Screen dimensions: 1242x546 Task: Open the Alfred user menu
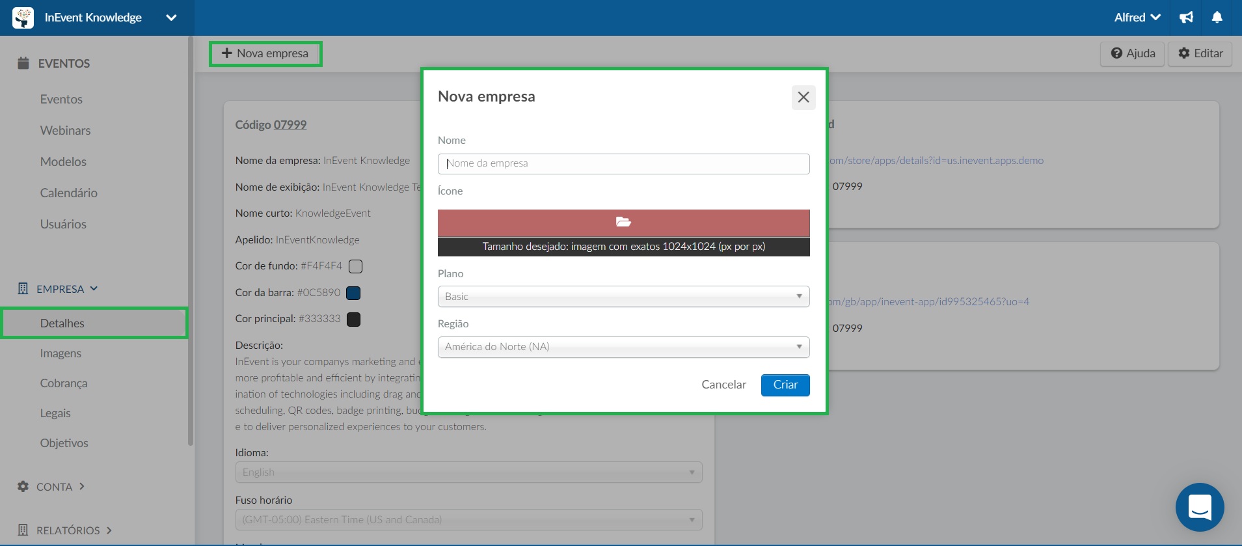click(x=1137, y=18)
